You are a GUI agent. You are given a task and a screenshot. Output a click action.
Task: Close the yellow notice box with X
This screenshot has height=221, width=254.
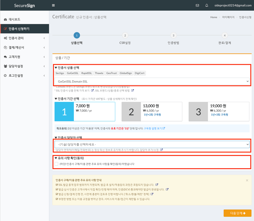point(247,180)
